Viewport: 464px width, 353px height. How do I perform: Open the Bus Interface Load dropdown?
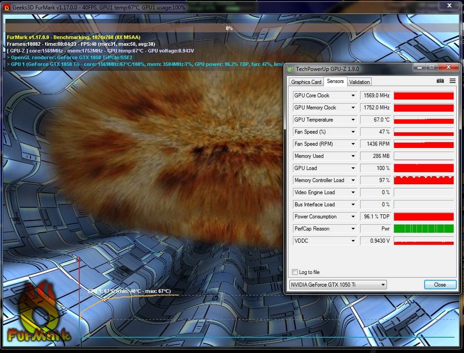(353, 205)
